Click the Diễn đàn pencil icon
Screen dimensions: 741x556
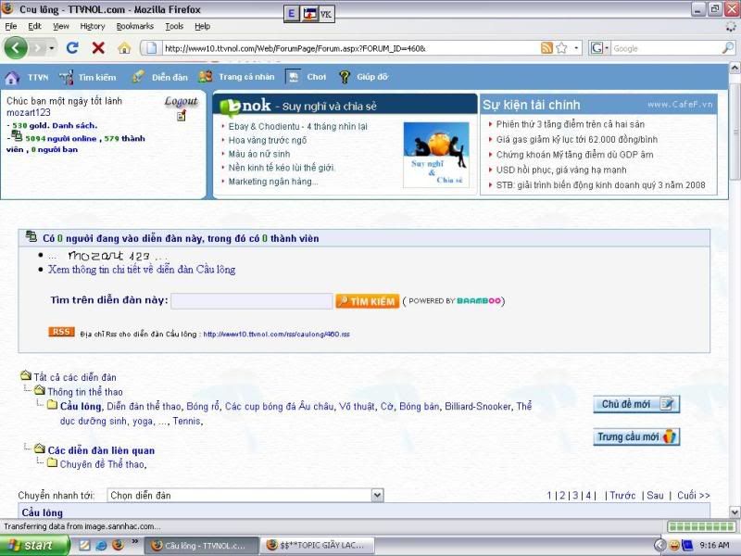pos(138,76)
